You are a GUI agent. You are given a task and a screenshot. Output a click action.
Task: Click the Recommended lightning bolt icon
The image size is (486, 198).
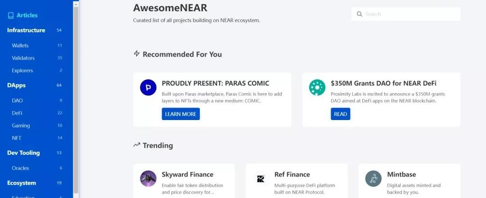point(137,54)
